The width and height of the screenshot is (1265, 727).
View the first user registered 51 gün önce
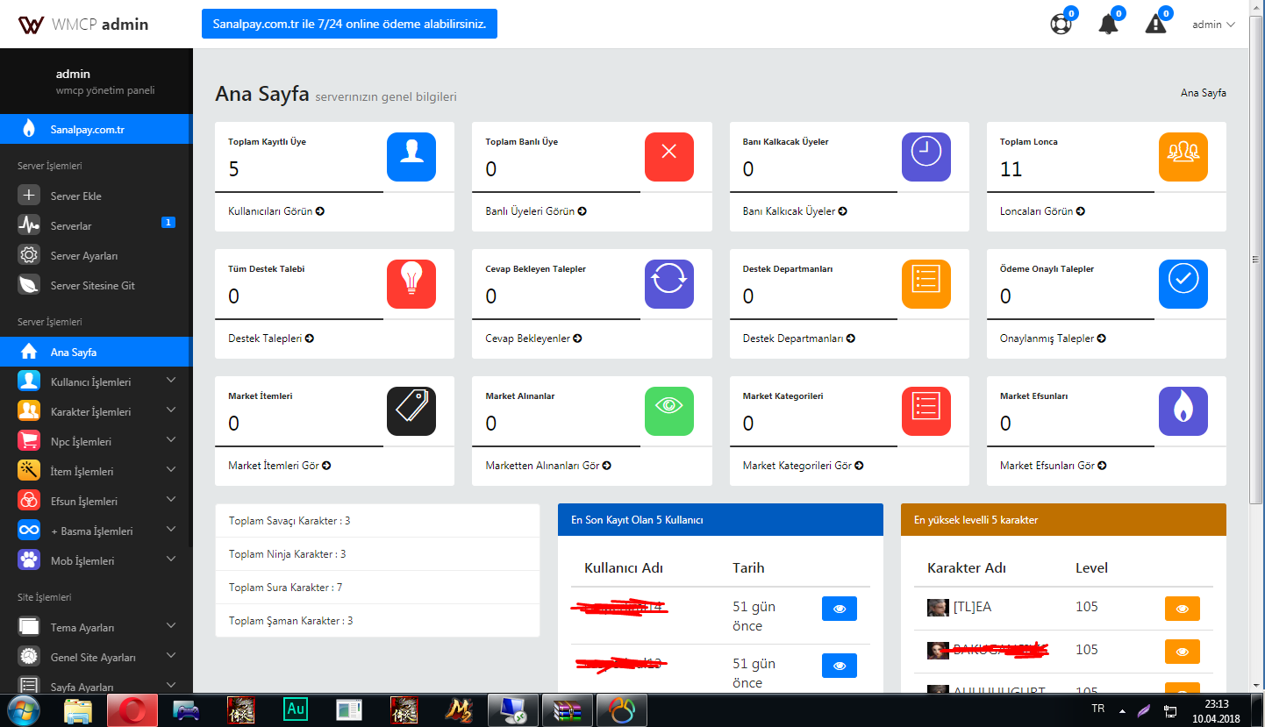840,609
